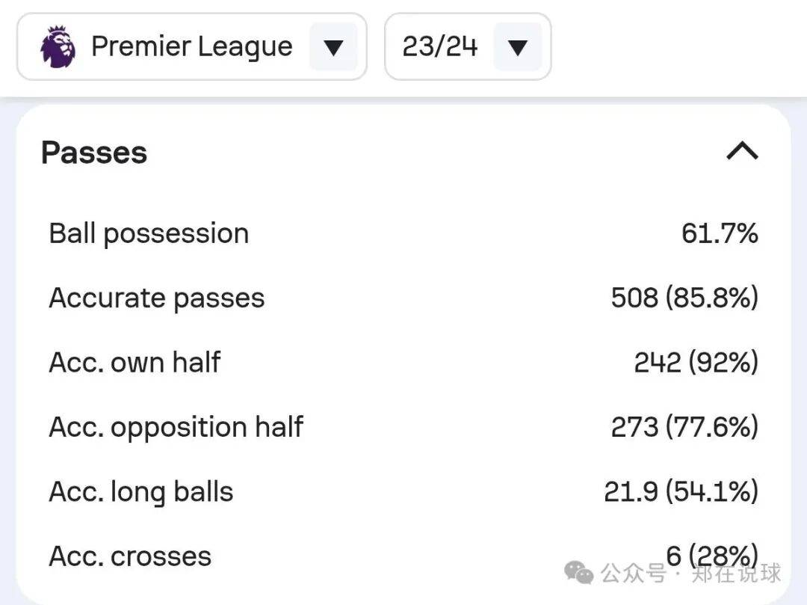Click the 242 (92%) own half value
The height and width of the screenshot is (605, 807).
[x=696, y=363]
